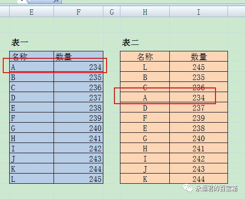Select cell L in orange table
Image resolution: width=245 pixels, height=199 pixels.
click(x=145, y=67)
